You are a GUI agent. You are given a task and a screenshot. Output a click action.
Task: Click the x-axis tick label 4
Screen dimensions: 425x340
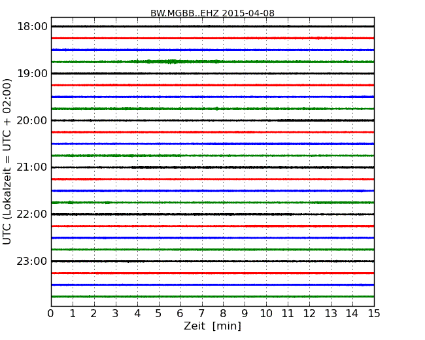click(x=137, y=314)
